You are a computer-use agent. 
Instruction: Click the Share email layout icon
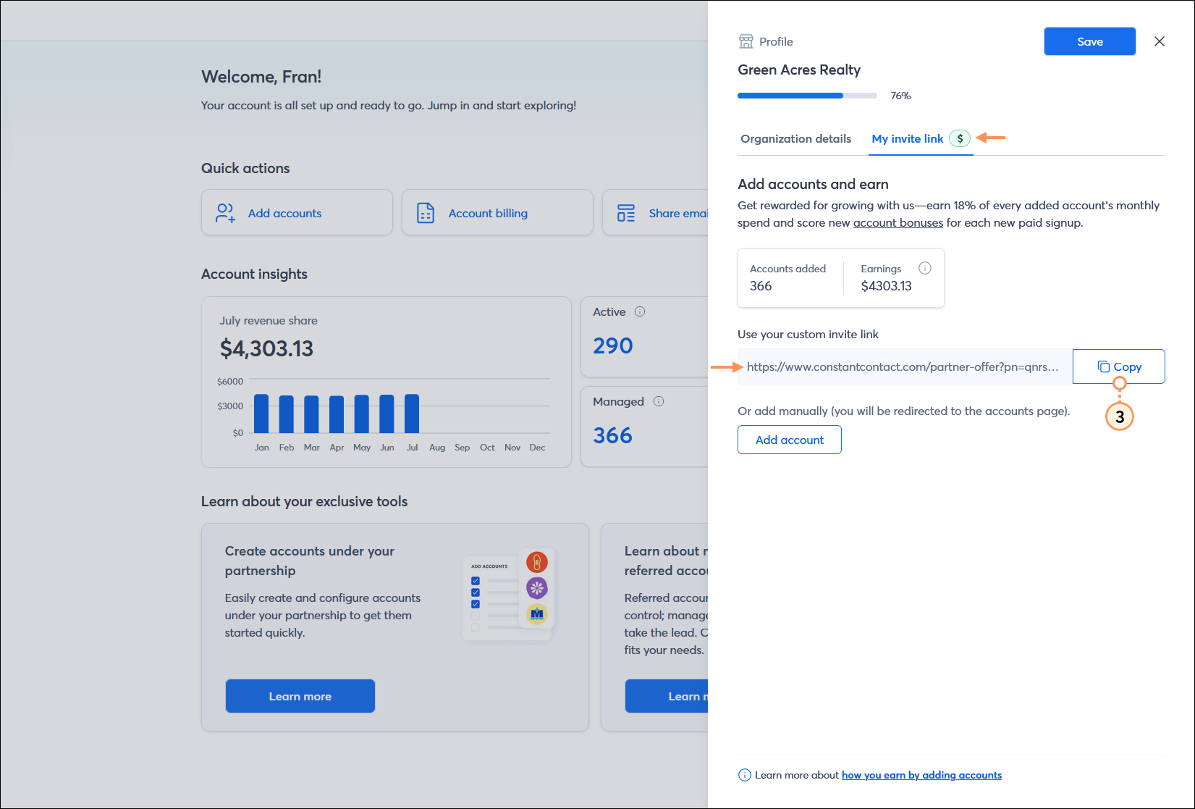[626, 213]
